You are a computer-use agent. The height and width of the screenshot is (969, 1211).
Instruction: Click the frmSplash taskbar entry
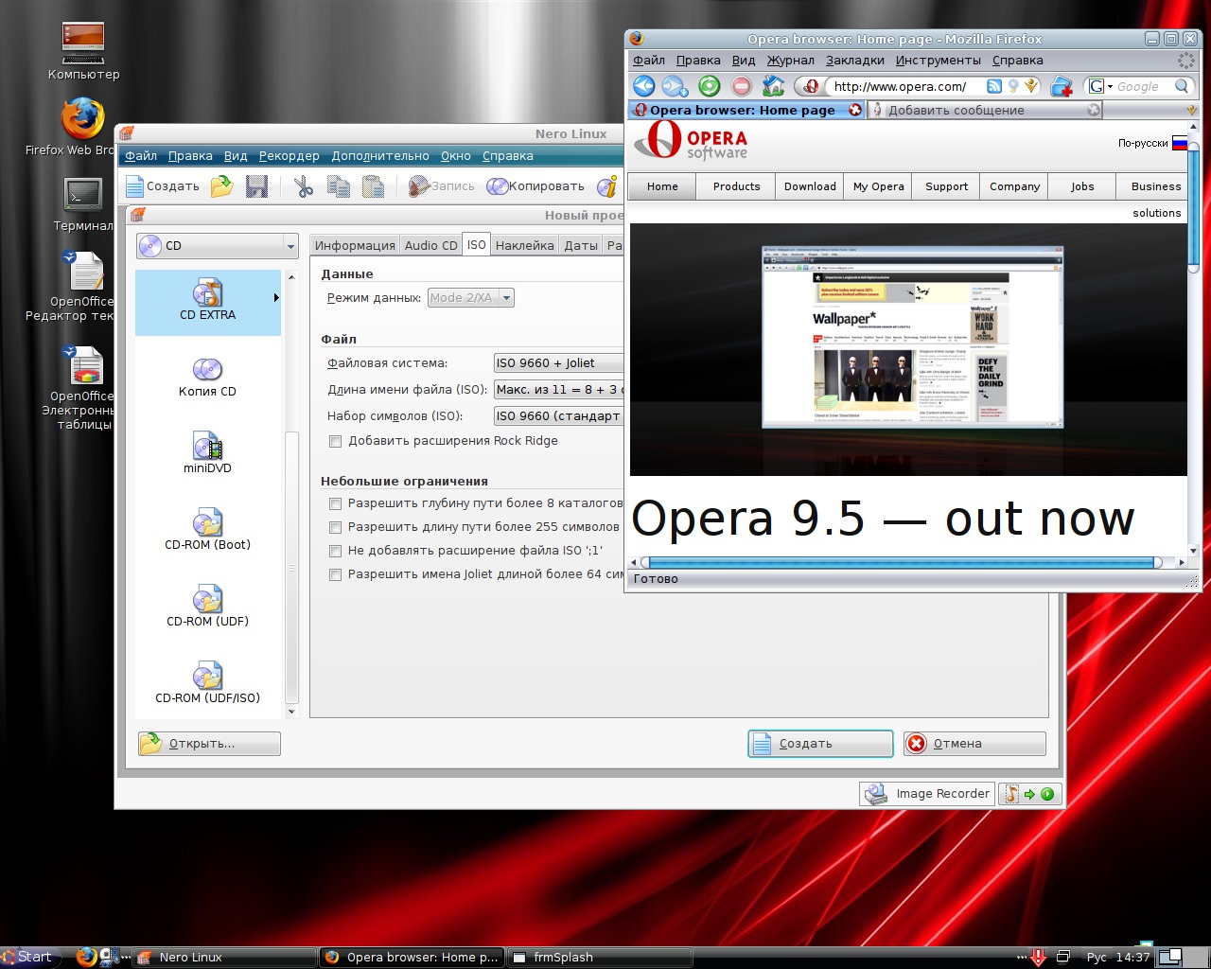point(600,957)
